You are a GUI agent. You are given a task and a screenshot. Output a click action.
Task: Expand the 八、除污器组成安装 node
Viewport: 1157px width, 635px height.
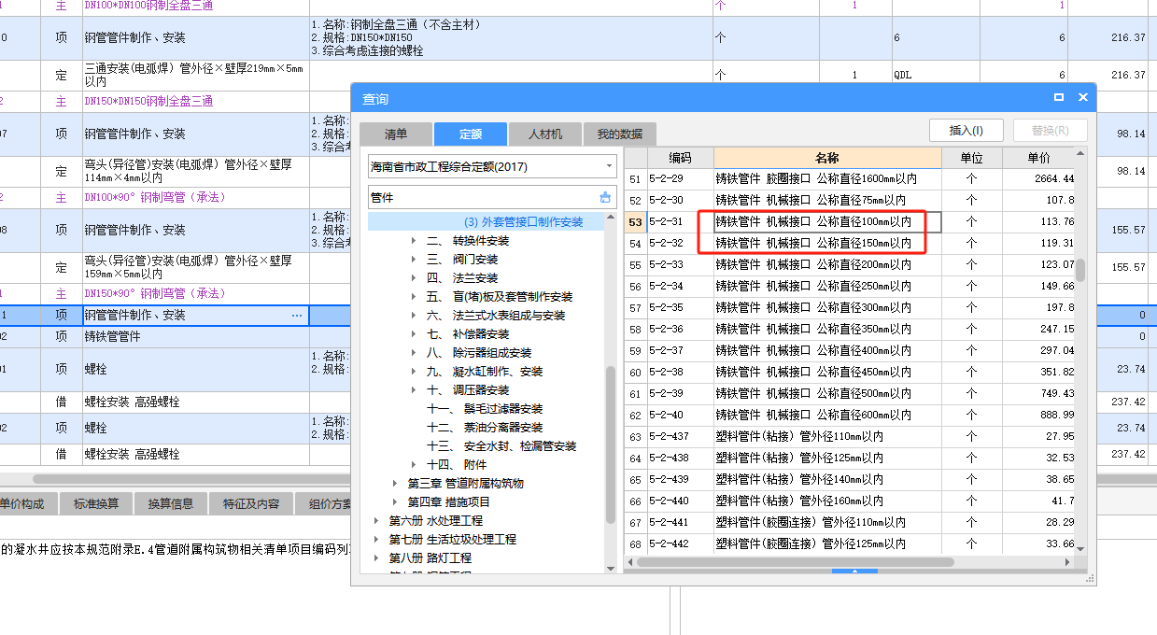[414, 353]
